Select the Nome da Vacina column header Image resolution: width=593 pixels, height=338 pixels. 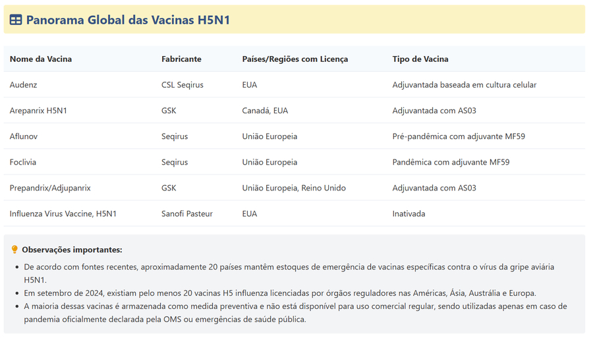[41, 59]
